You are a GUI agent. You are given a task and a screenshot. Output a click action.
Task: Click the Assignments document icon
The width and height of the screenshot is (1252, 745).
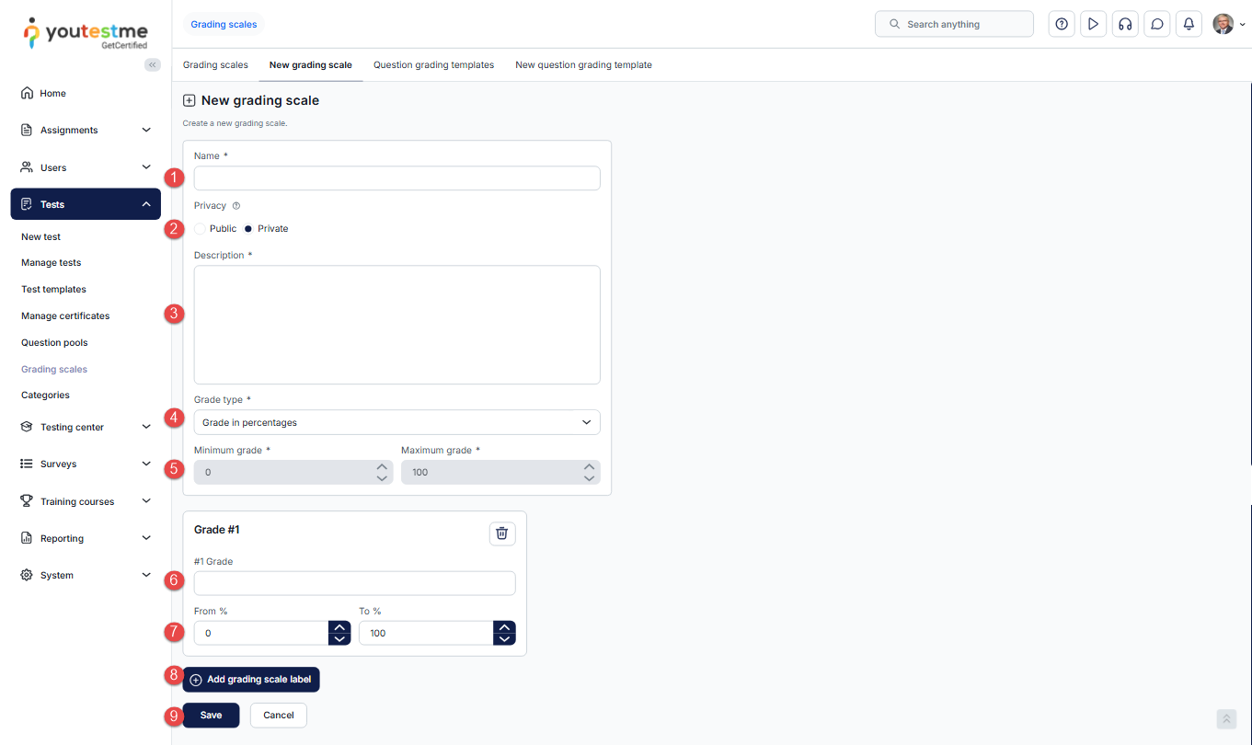[x=27, y=130]
